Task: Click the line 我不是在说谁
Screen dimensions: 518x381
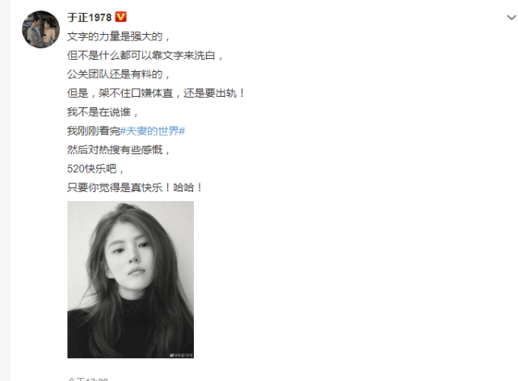Action: 103,112
